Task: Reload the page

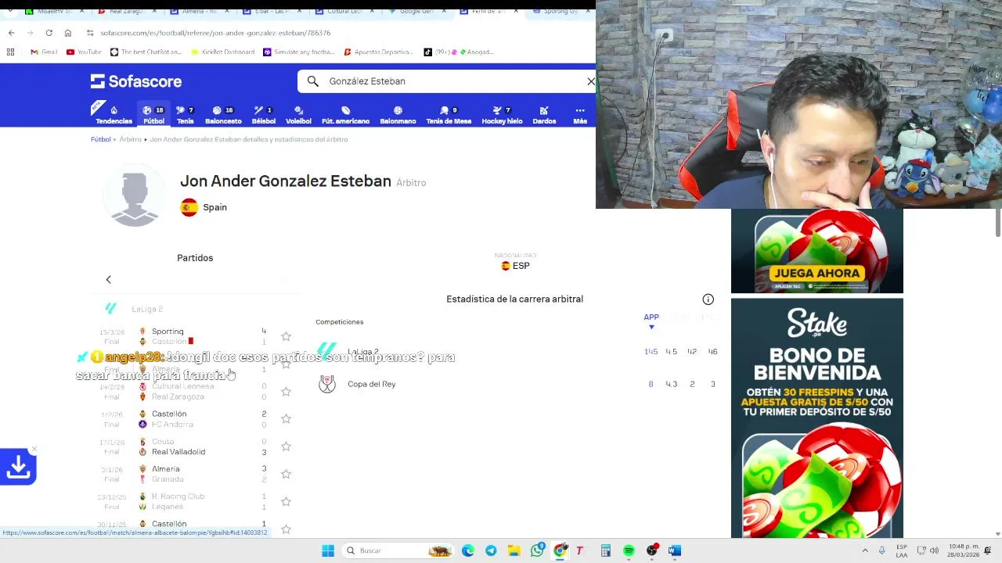Action: (x=49, y=33)
